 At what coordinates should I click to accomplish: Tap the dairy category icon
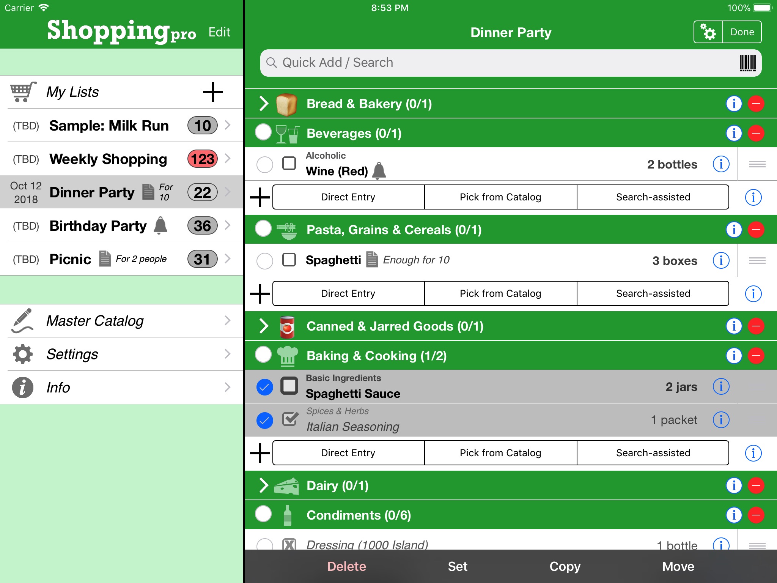pos(286,485)
